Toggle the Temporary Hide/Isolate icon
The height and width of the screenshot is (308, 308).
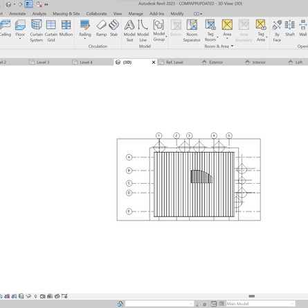[x=28, y=296]
